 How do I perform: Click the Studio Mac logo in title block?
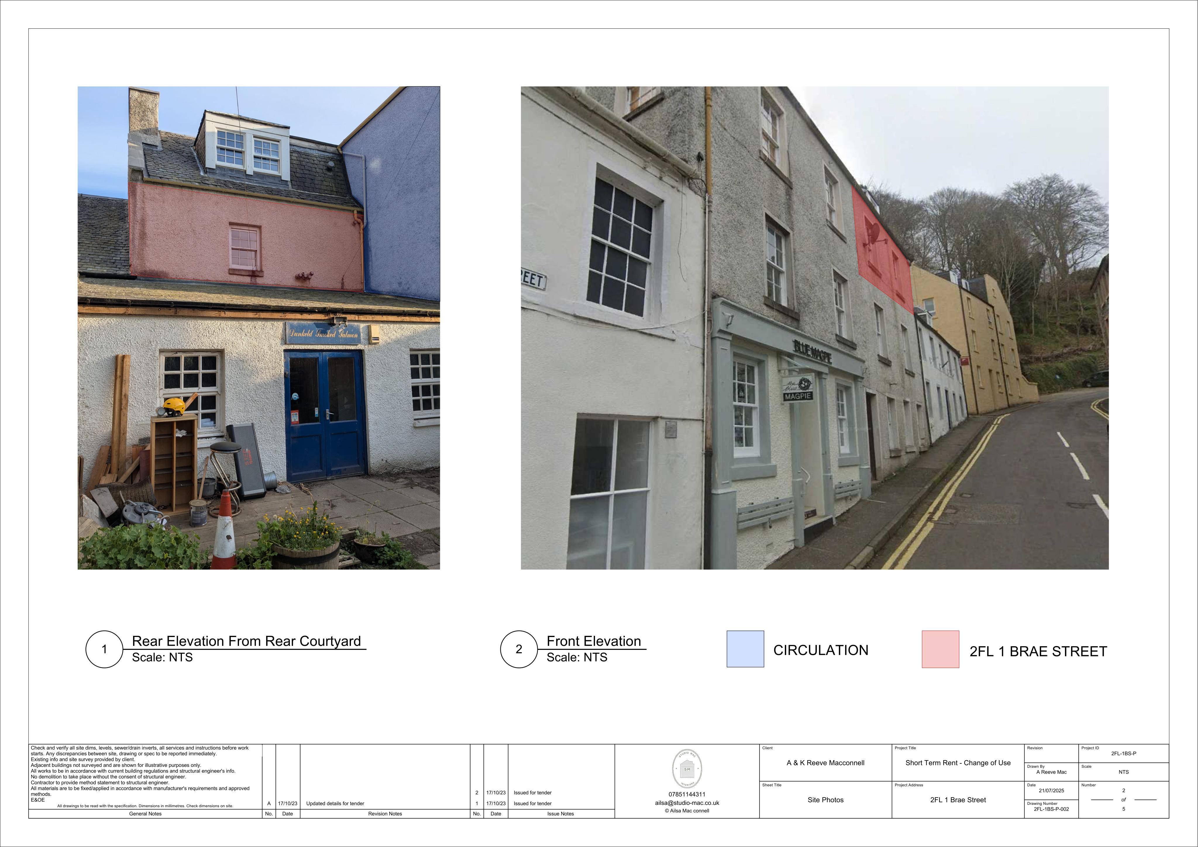point(687,769)
